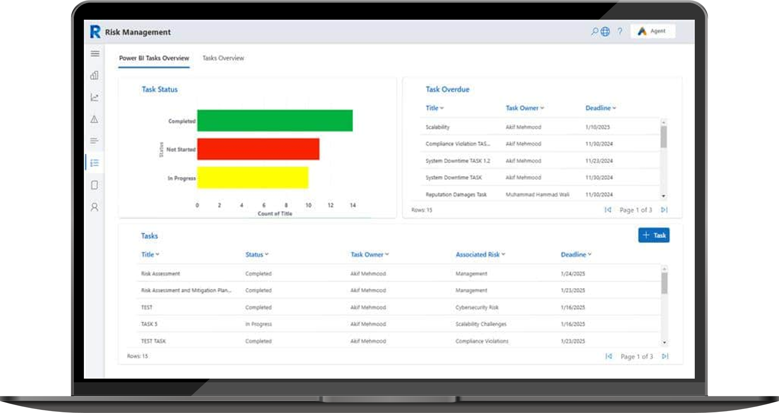The image size is (779, 413).
Task: Click the Tasks table vertical scrollbar
Action: tap(664, 284)
